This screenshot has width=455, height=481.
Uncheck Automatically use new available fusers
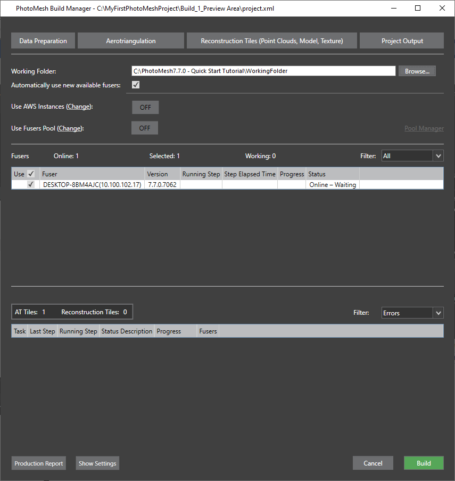coord(136,85)
